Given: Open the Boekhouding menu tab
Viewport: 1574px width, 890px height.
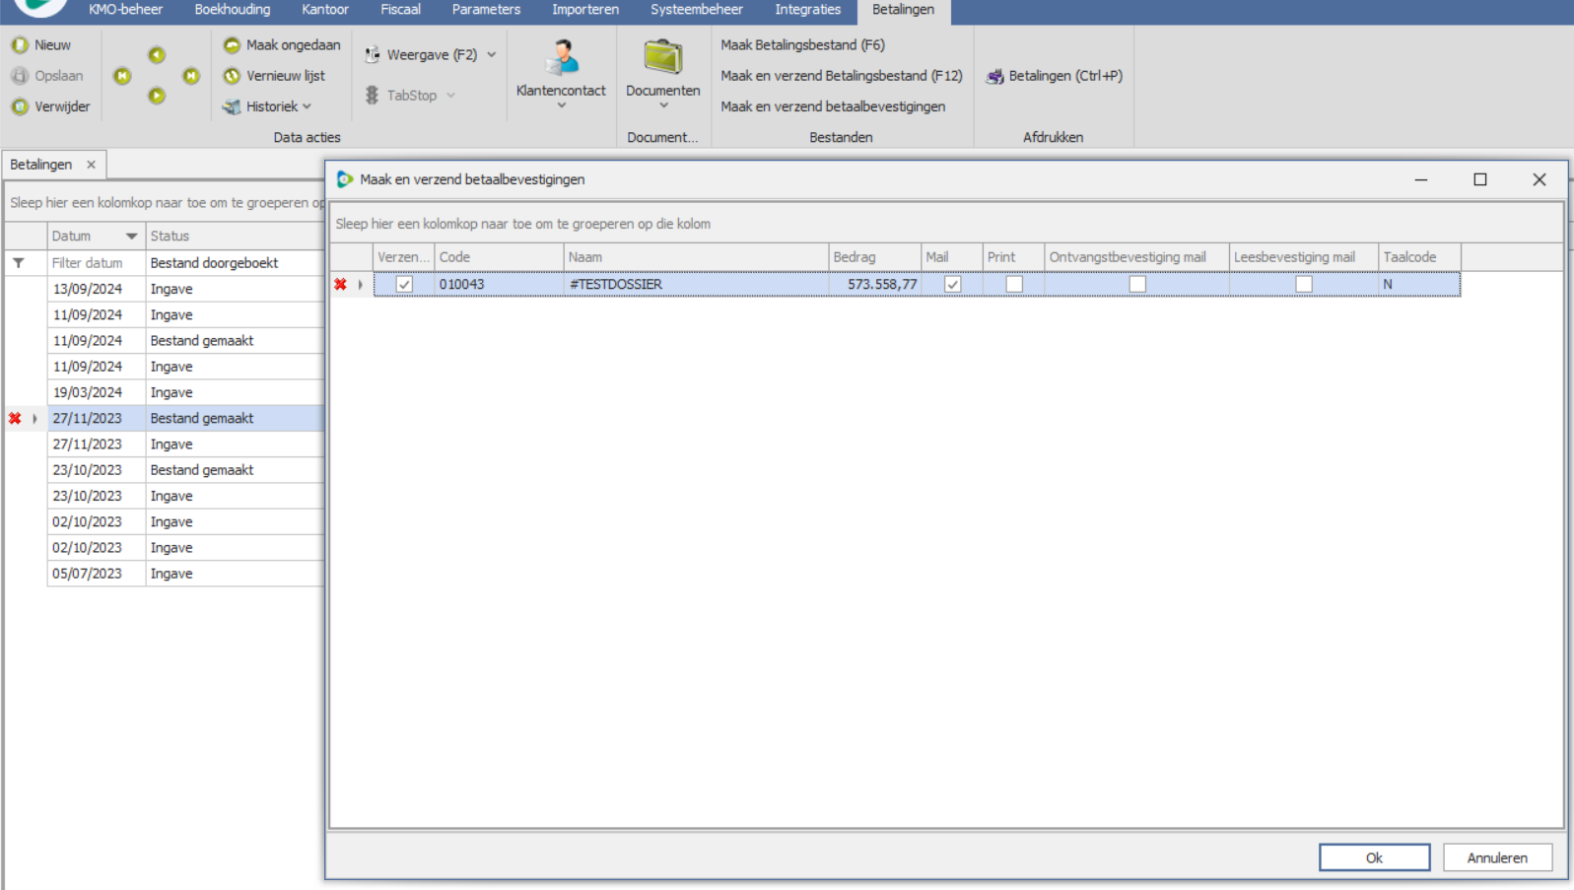Looking at the screenshot, I should (x=232, y=10).
